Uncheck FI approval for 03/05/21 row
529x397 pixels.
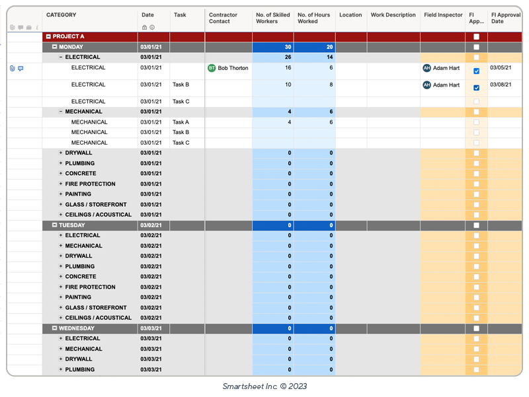click(x=476, y=71)
